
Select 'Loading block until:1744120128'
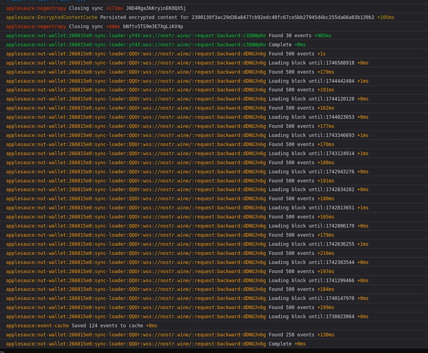tap(311, 99)
